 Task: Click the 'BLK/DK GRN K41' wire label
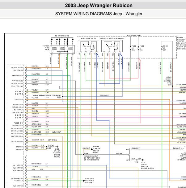click(40, 127)
